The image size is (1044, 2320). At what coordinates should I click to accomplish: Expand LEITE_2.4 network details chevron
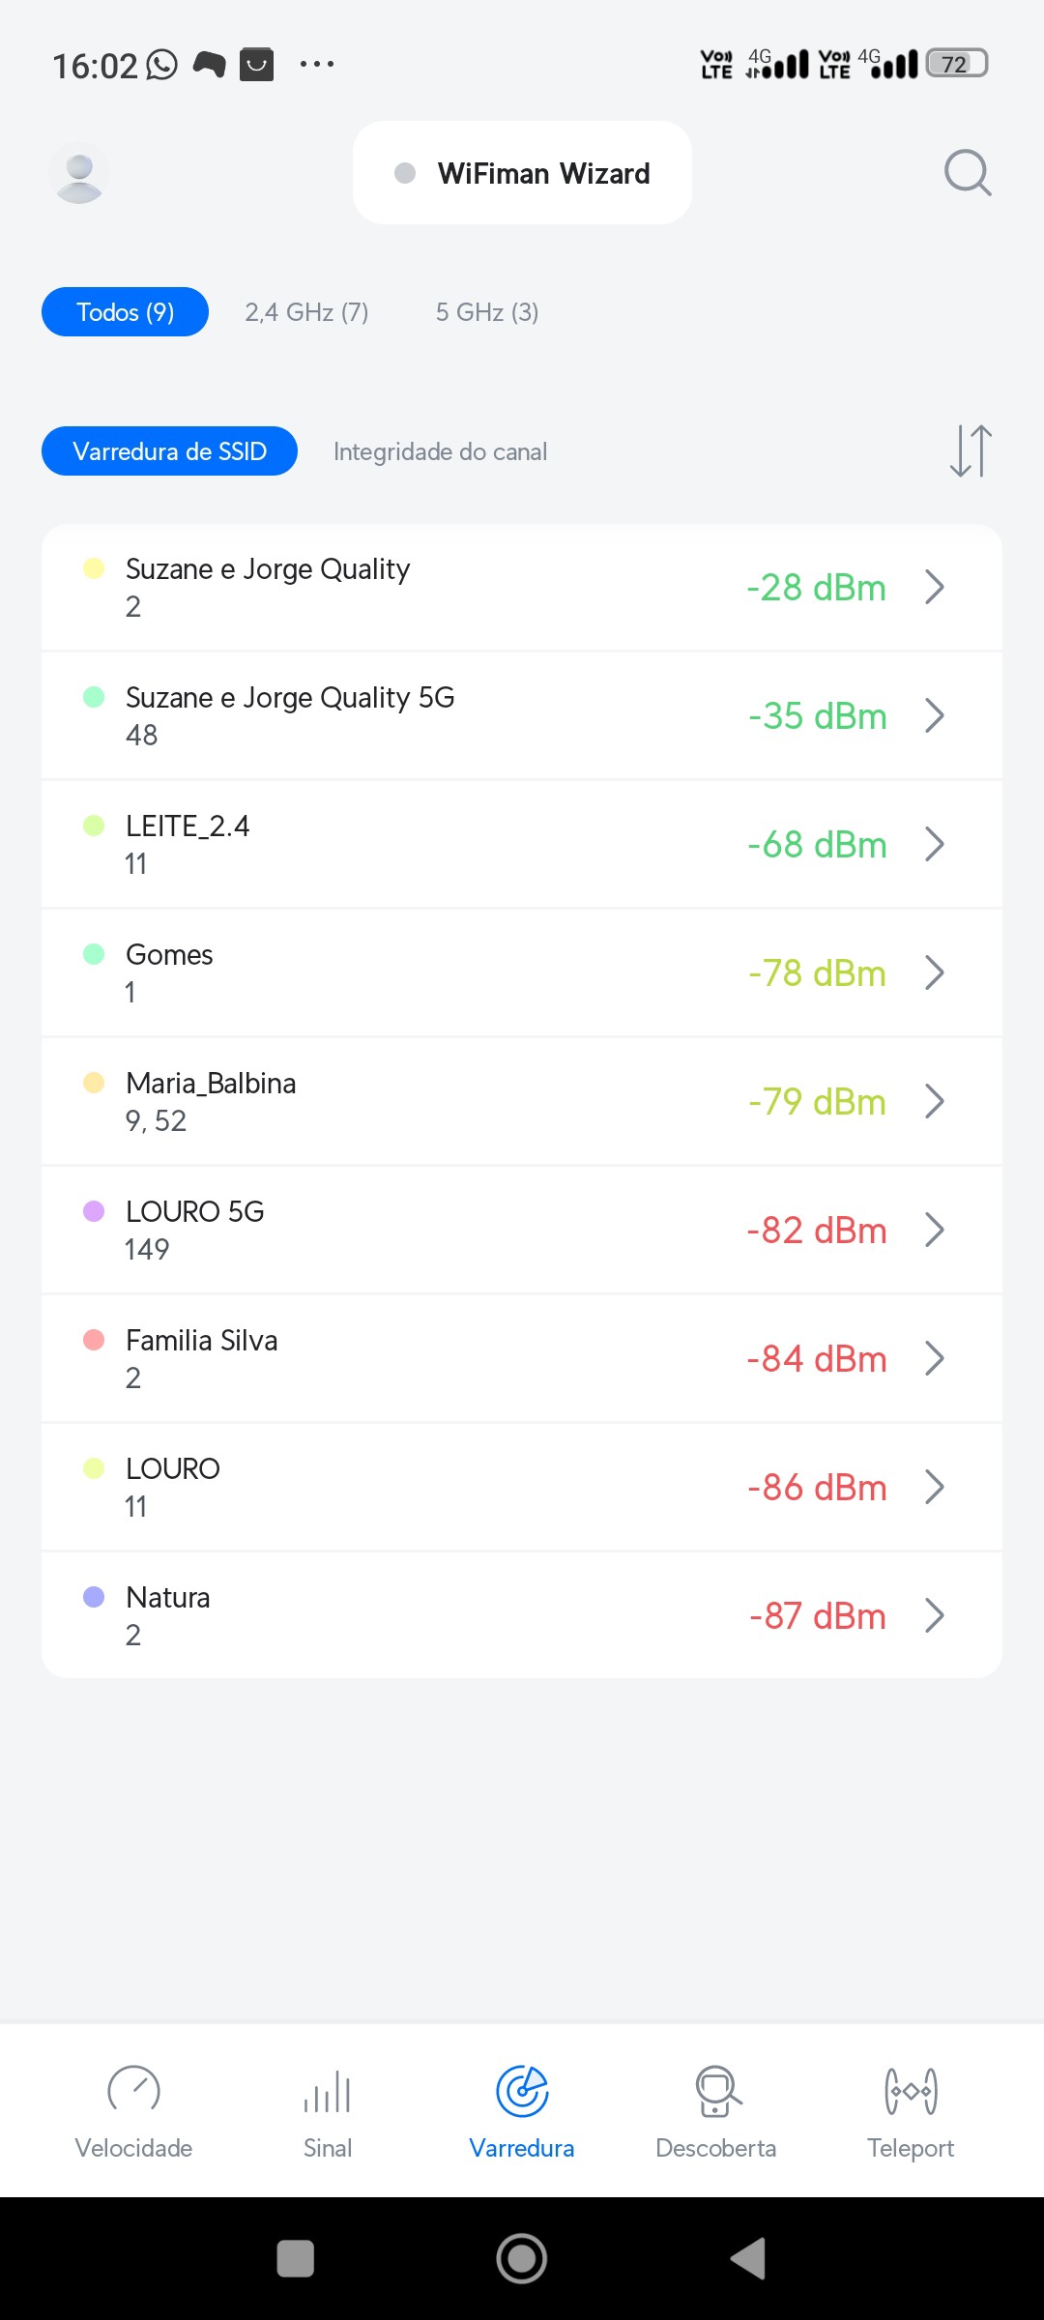pos(934,845)
